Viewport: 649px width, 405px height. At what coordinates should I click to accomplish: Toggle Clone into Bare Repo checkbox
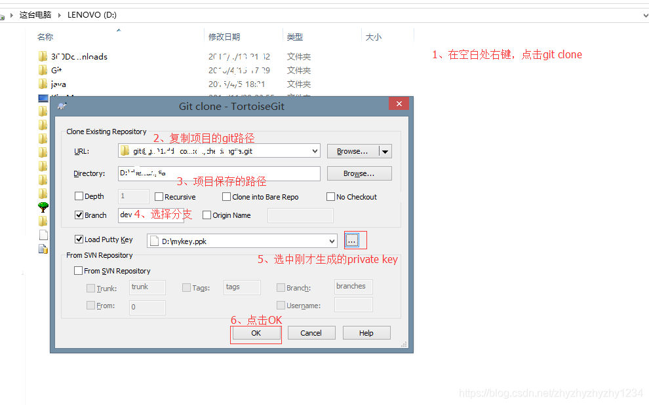[226, 197]
